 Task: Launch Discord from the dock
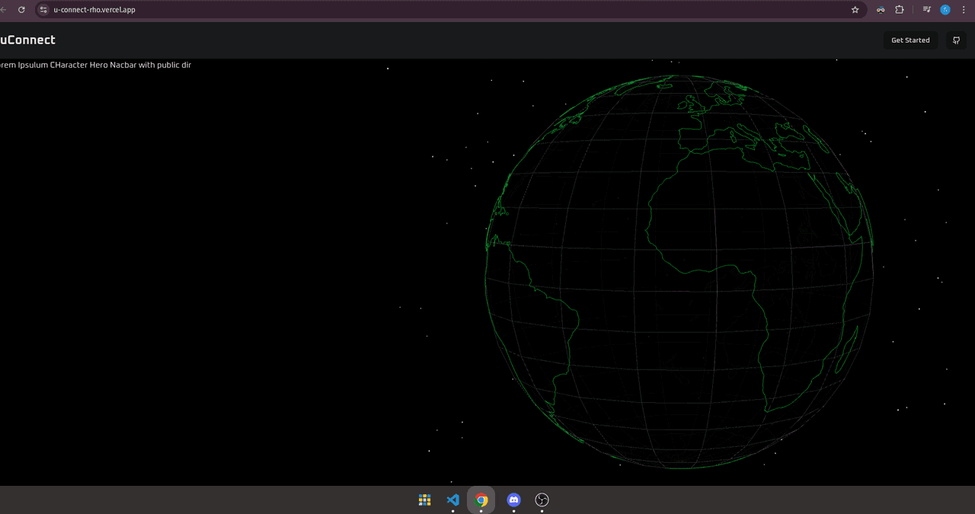[x=513, y=500]
